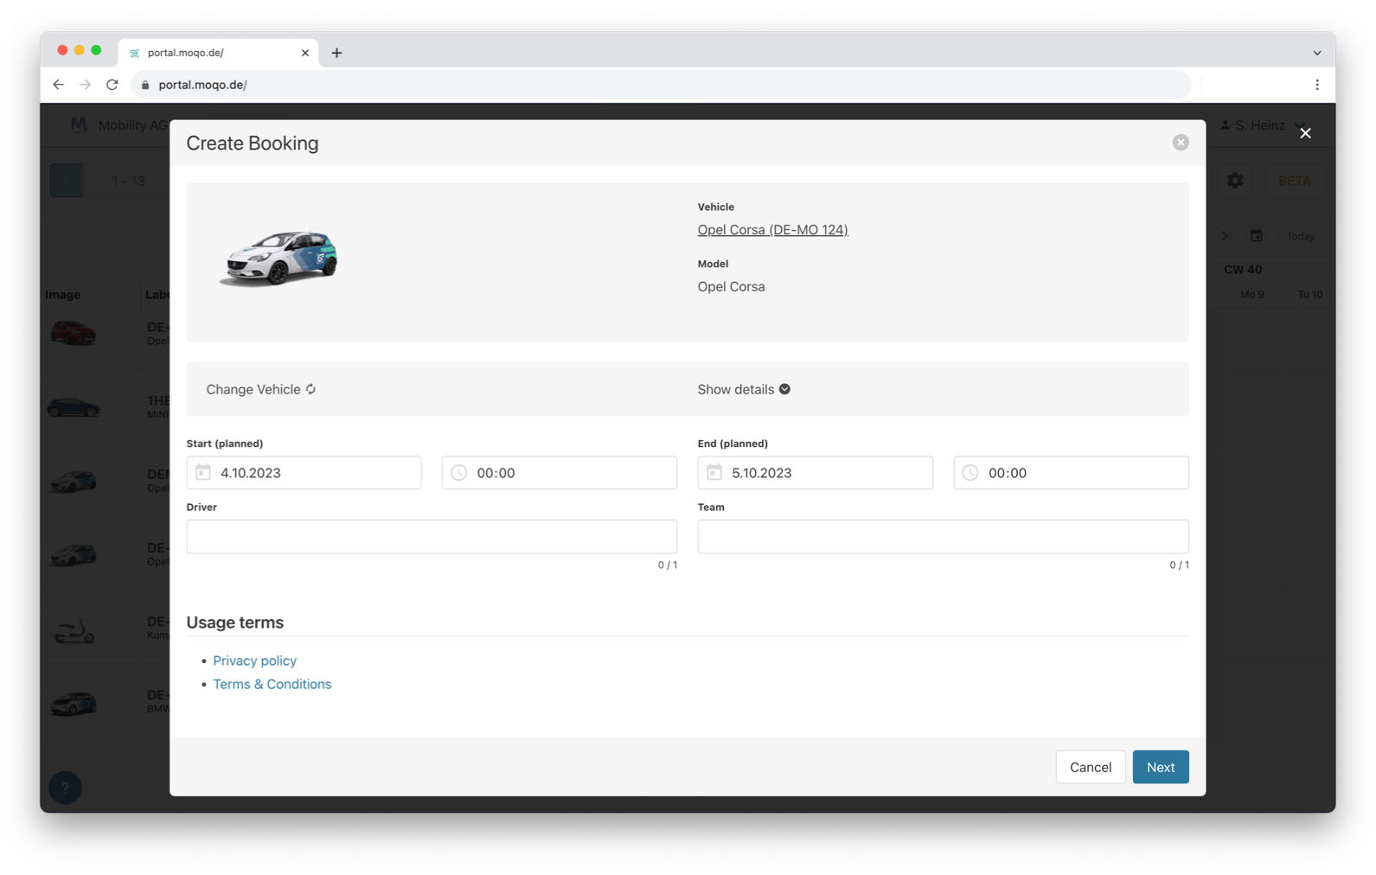This screenshot has height=875, width=1376.
Task: Click the browser forward arrow
Action: (x=85, y=85)
